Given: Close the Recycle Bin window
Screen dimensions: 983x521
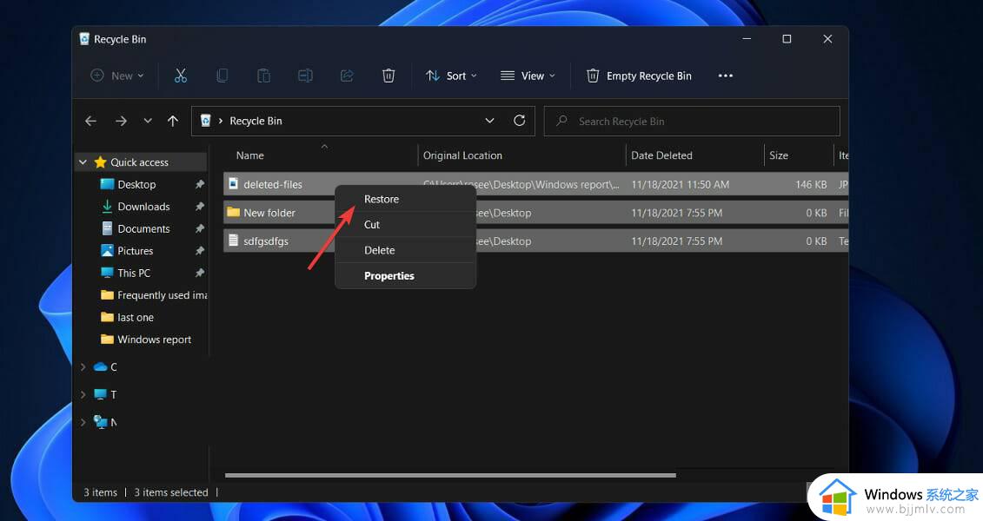Looking at the screenshot, I should pos(827,39).
